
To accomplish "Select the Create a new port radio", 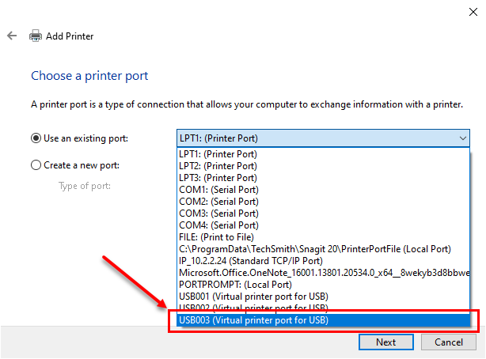I will pos(36,165).
